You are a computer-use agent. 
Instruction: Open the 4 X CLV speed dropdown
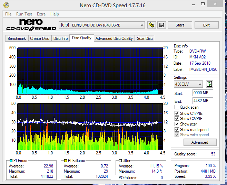(x=188, y=84)
